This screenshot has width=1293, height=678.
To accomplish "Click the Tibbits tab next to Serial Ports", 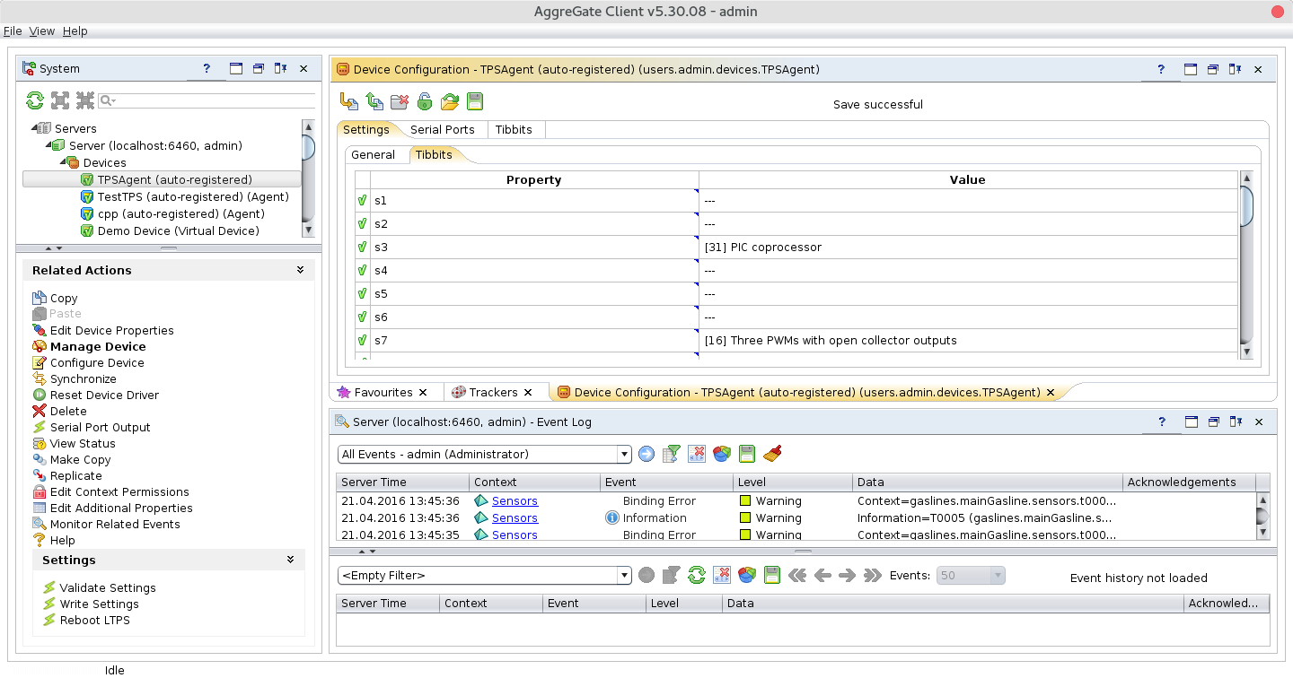I will coord(514,129).
